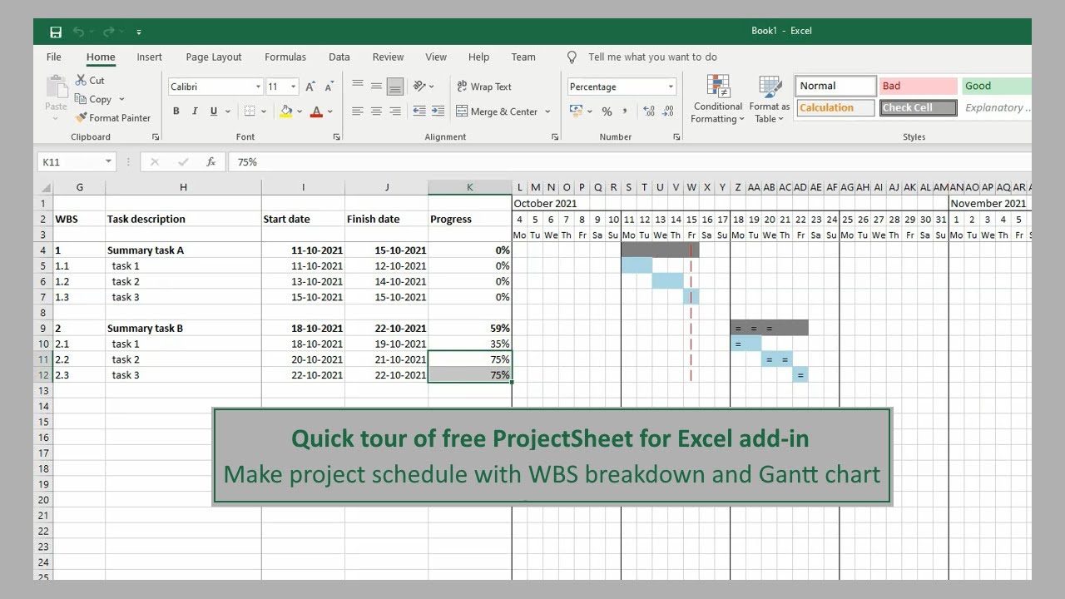Click the Increase Decimal icon
The height and width of the screenshot is (599, 1065).
coord(649,111)
